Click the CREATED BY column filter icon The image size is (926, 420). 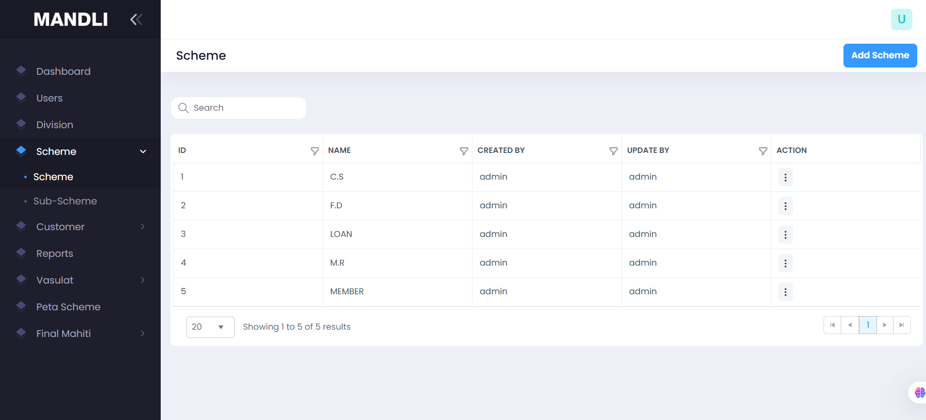pos(613,151)
